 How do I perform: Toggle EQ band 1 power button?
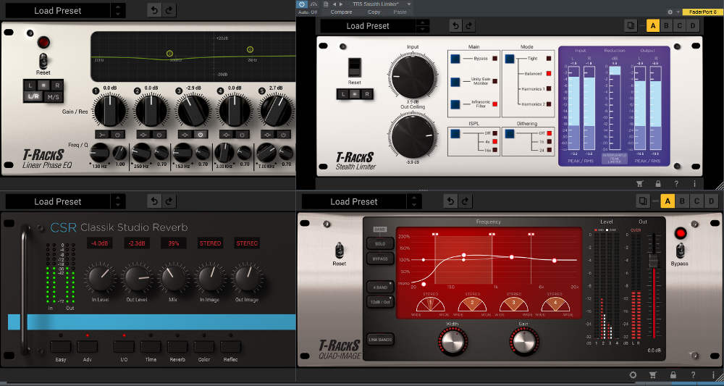tap(117, 135)
